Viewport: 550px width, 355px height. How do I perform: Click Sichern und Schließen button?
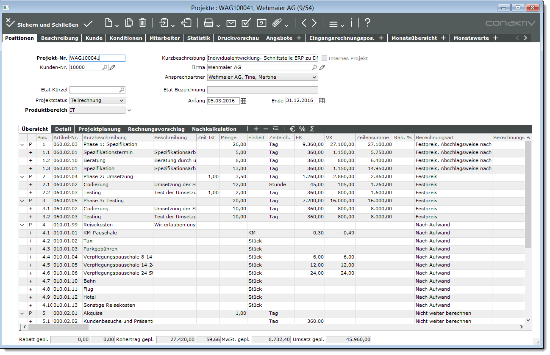point(42,24)
